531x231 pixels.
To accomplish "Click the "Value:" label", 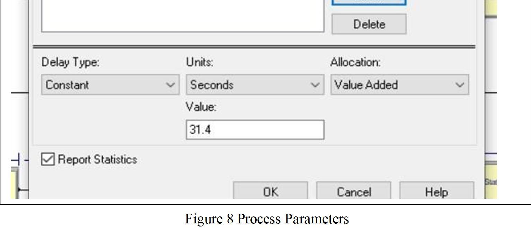I will pos(201,107).
